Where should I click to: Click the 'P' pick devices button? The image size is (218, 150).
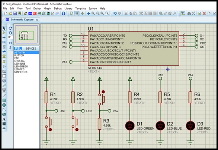click(x=16, y=49)
